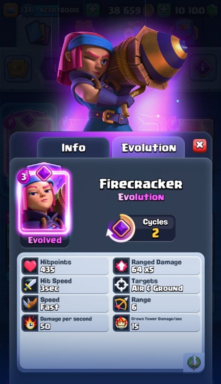Screen dimensions: 221x384
Task: Click the 3 elixir cost badge
Action: click(x=23, y=177)
